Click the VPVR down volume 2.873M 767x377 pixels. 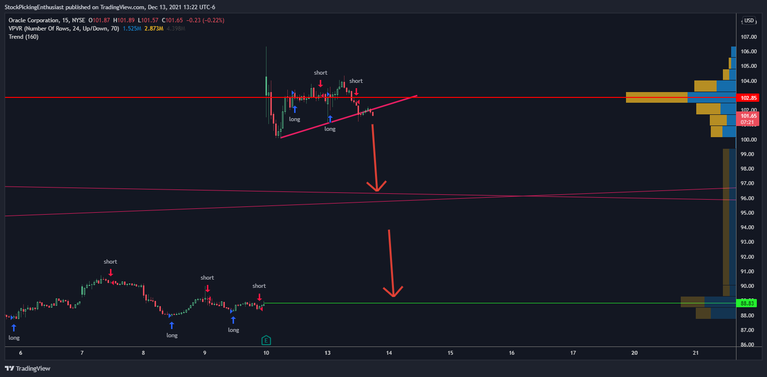pyautogui.click(x=154, y=29)
